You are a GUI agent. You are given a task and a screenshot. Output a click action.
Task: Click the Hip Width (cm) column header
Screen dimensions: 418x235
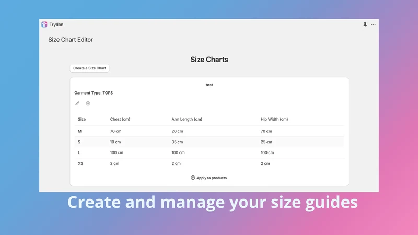tap(274, 119)
